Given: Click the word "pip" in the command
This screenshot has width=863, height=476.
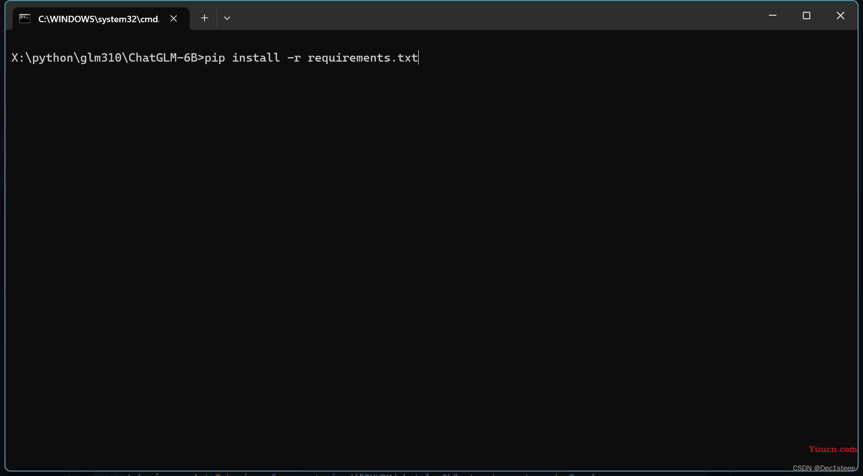Looking at the screenshot, I should tap(215, 58).
